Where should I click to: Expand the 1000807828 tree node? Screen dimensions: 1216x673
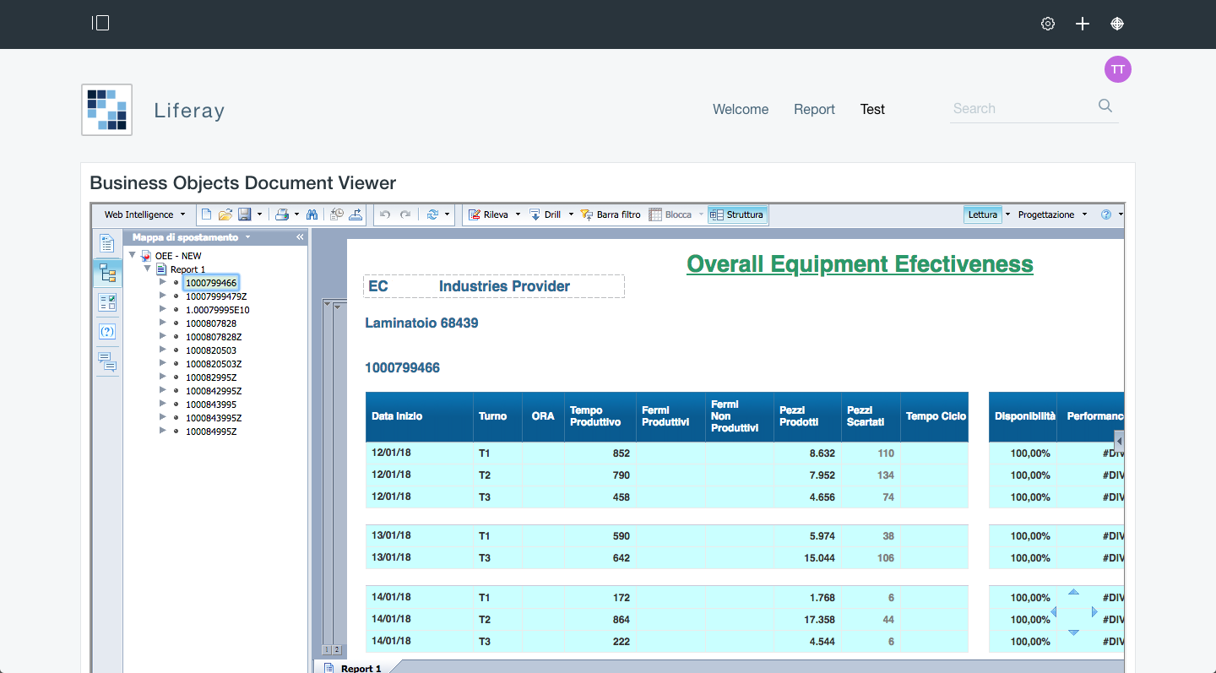(163, 323)
